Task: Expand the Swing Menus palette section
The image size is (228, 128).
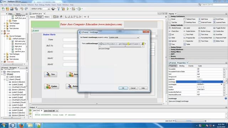Action: click(170, 47)
